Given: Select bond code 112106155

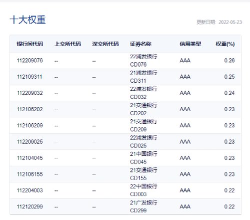Looking at the screenshot, I should 30,174.
